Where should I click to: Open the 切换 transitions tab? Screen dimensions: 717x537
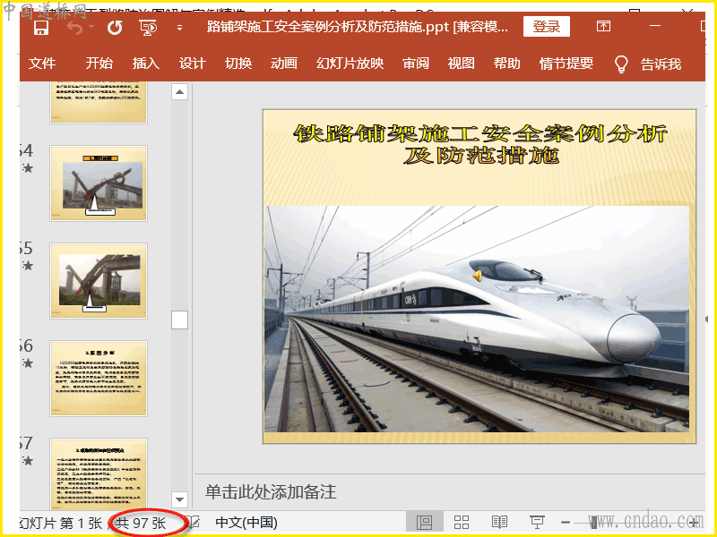238,63
